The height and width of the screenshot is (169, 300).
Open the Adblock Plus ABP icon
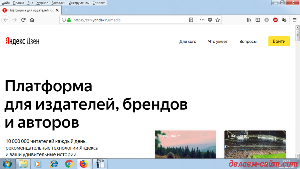[x=275, y=20]
